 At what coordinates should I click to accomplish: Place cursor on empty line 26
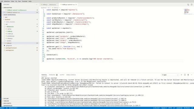115,61
